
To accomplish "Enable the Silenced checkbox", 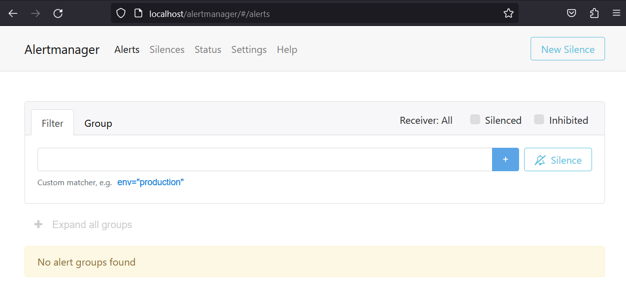I will tap(475, 120).
